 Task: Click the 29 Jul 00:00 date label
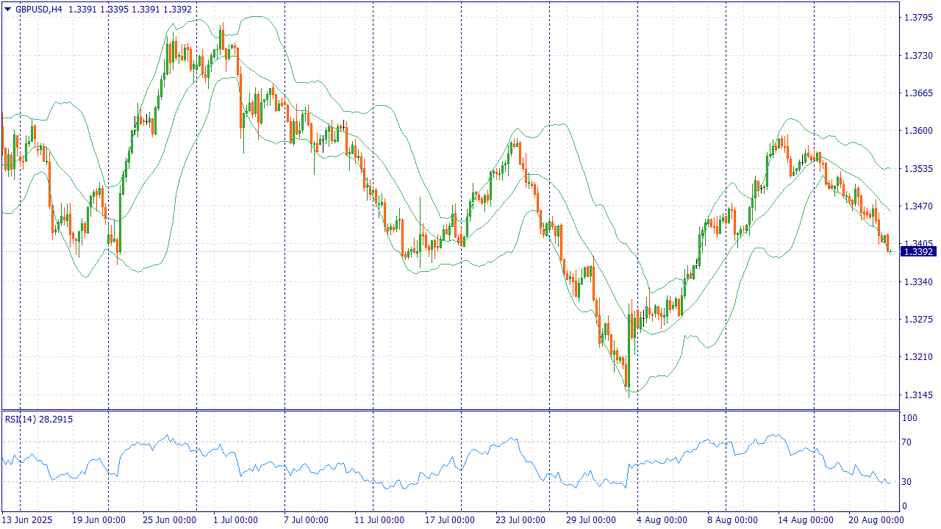(592, 520)
